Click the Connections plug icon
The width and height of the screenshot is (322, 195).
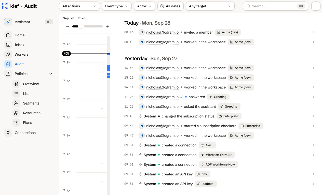click(8, 133)
